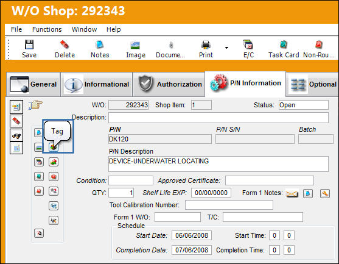The image size is (339, 264).
Task: Click the binoculars Find icon
Action: point(16,135)
